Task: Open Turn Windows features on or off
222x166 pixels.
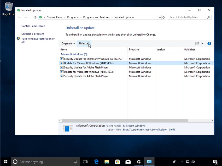Action: (38, 40)
